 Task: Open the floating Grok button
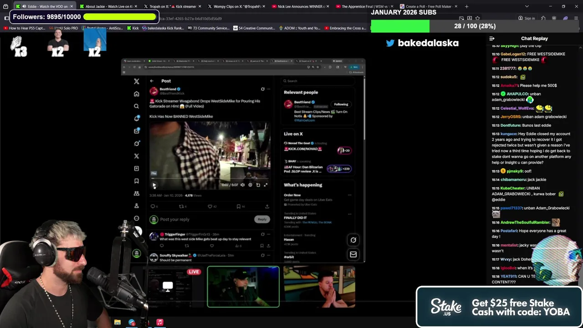point(353,240)
